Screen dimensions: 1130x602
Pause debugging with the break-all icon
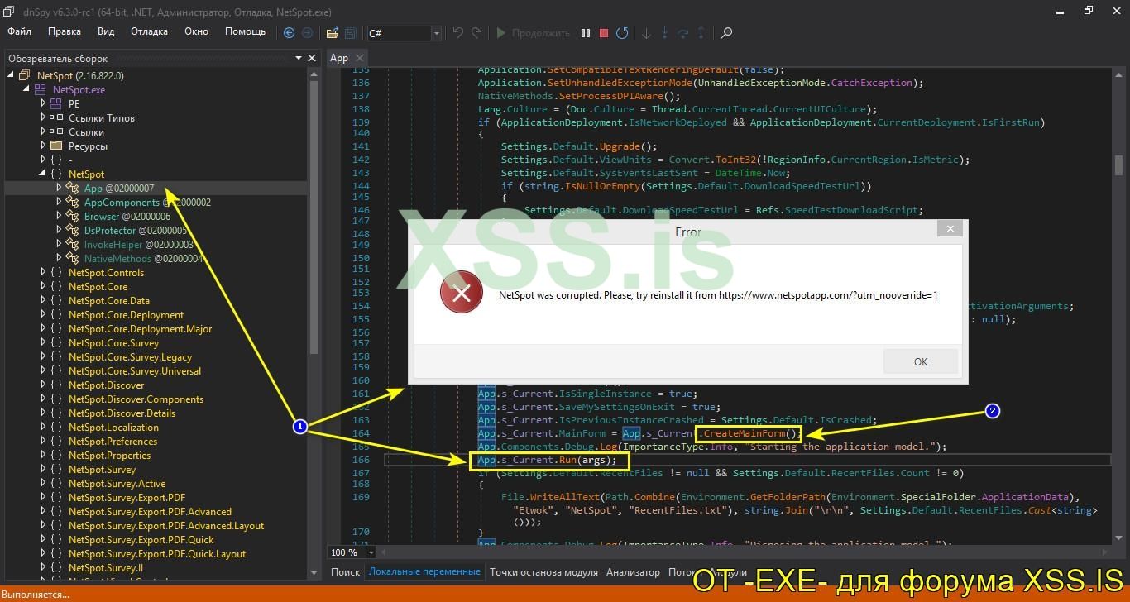pyautogui.click(x=586, y=33)
